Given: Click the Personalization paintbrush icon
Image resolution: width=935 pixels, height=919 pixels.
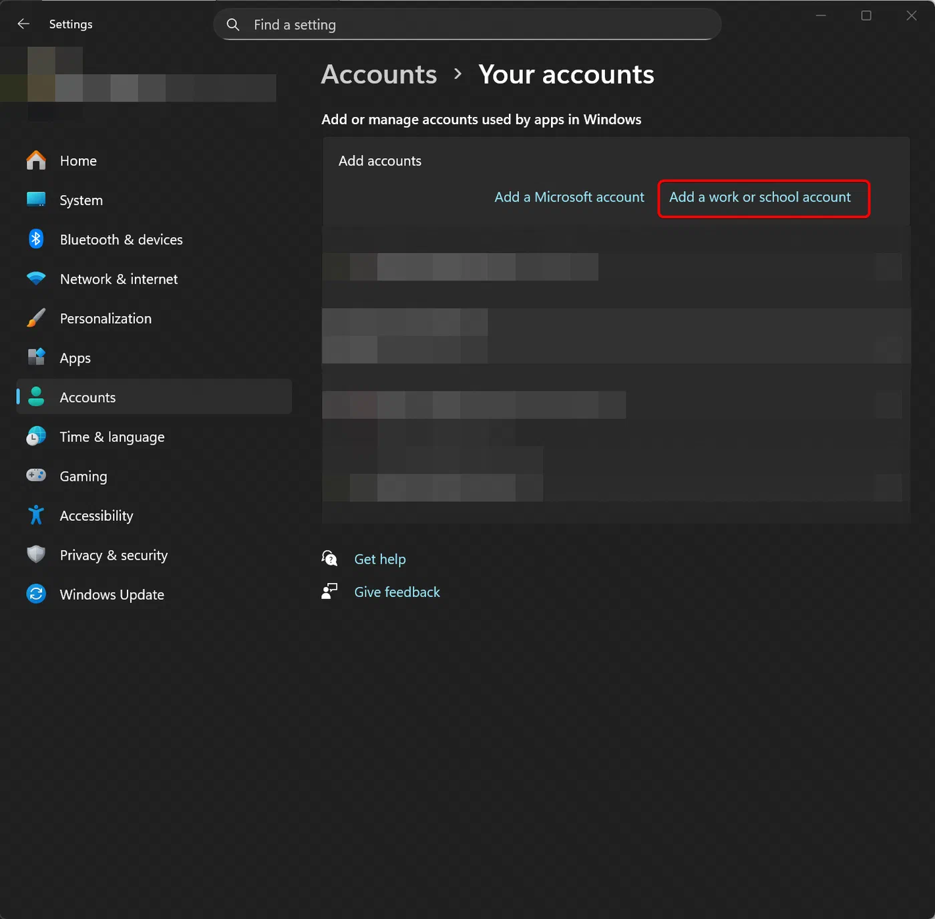Looking at the screenshot, I should click(x=36, y=318).
